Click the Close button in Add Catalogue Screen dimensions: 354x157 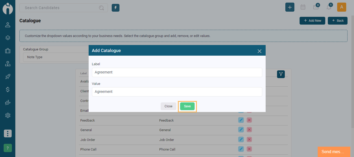tap(168, 106)
